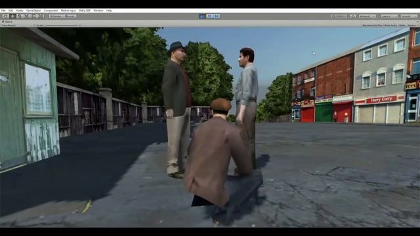Image resolution: width=420 pixels, height=236 pixels.
Task: Toggle the Global handle rotation button
Action: pyautogui.click(x=70, y=16)
